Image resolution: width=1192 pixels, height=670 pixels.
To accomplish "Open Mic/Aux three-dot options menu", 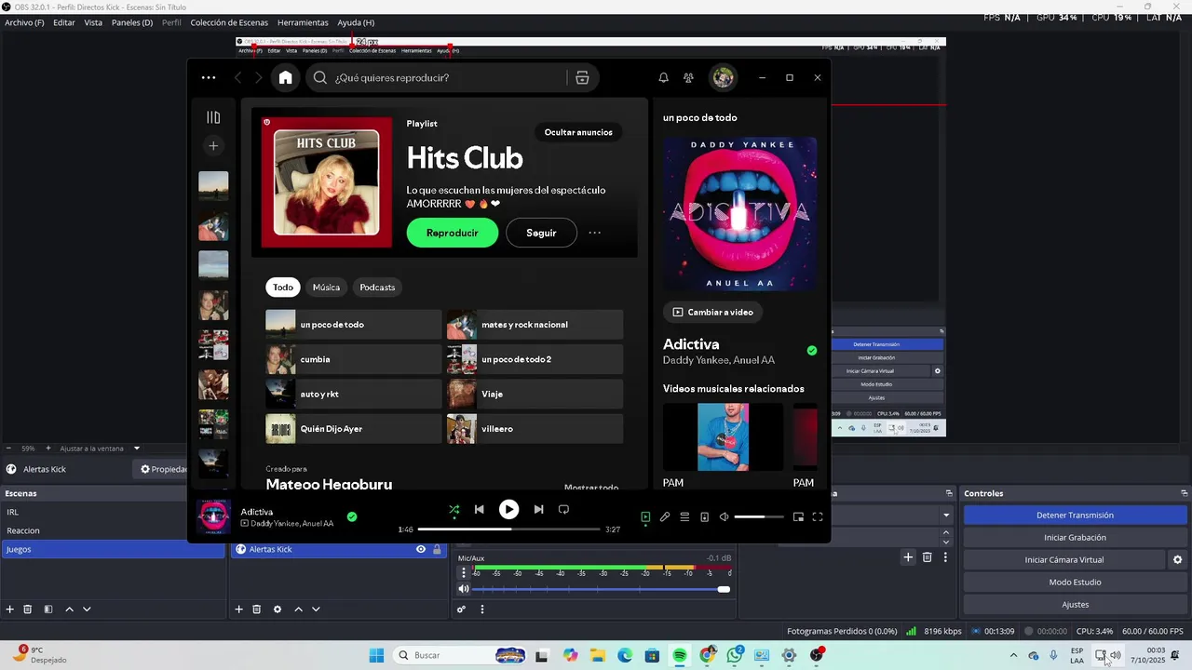I will click(x=464, y=572).
